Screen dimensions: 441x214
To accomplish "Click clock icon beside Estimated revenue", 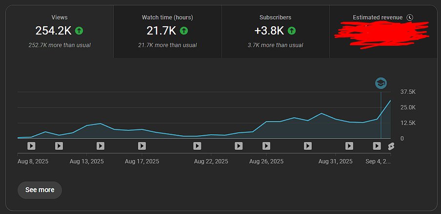I will (x=410, y=18).
